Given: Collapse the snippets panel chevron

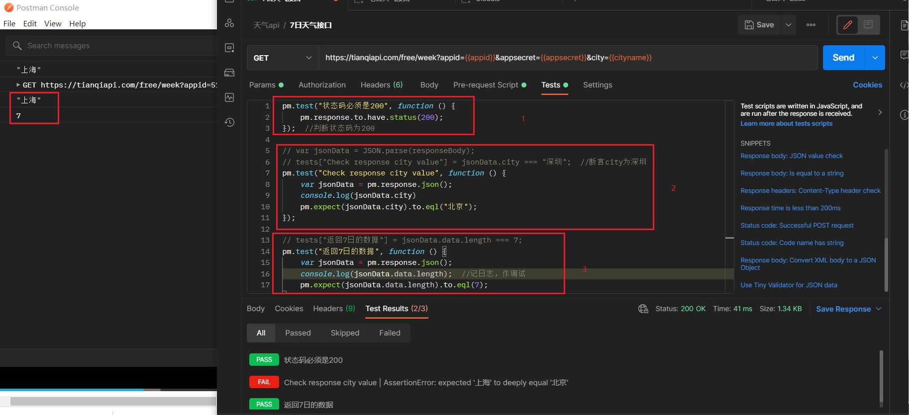Looking at the screenshot, I should pyautogui.click(x=880, y=112).
